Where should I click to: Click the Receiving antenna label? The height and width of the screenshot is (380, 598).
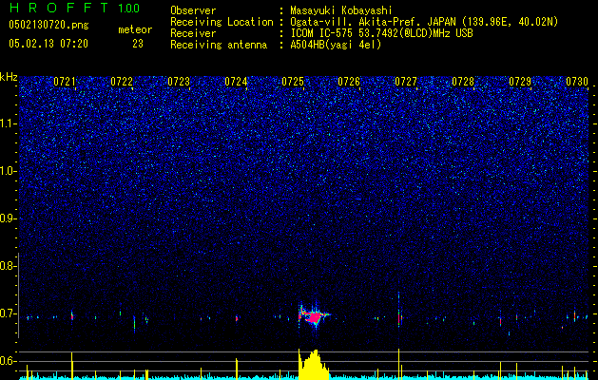[x=219, y=45]
